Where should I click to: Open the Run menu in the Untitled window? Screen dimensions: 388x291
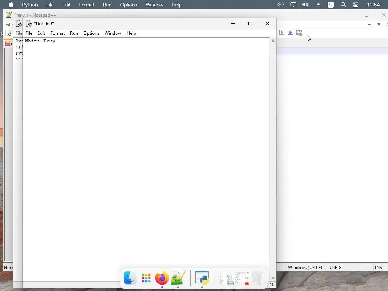[x=74, y=33]
